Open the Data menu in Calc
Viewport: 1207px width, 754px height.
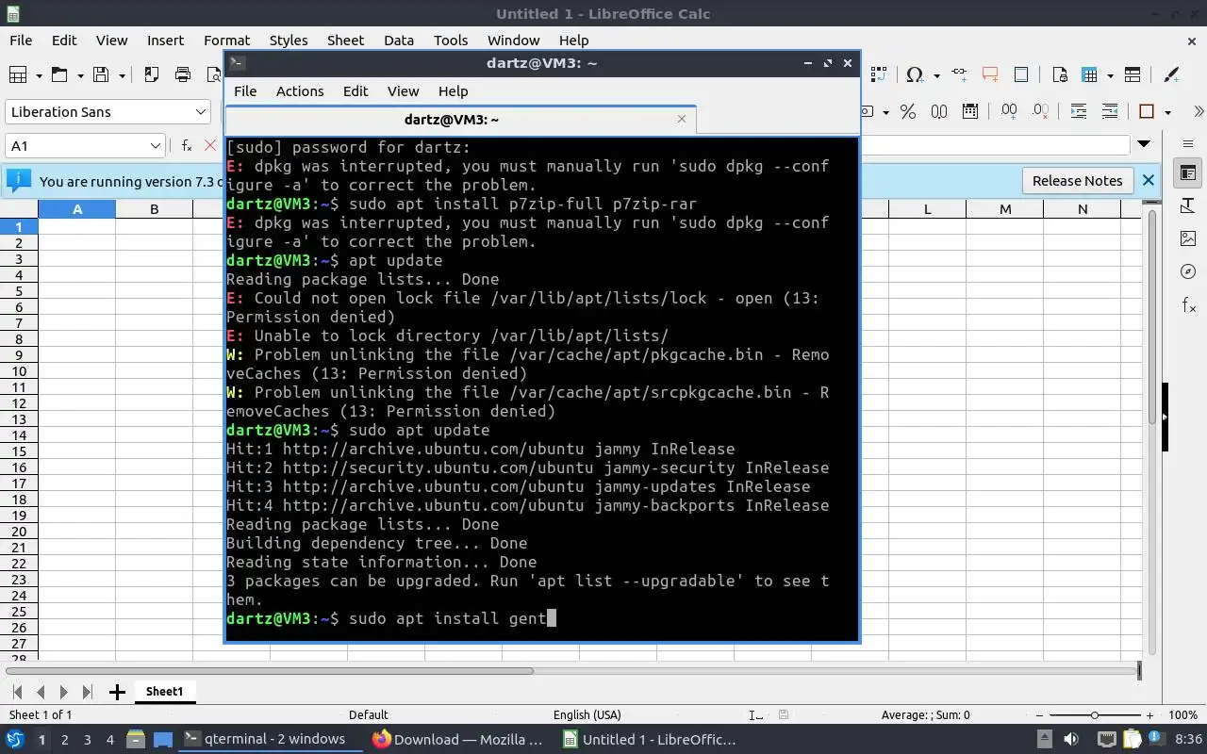click(399, 41)
